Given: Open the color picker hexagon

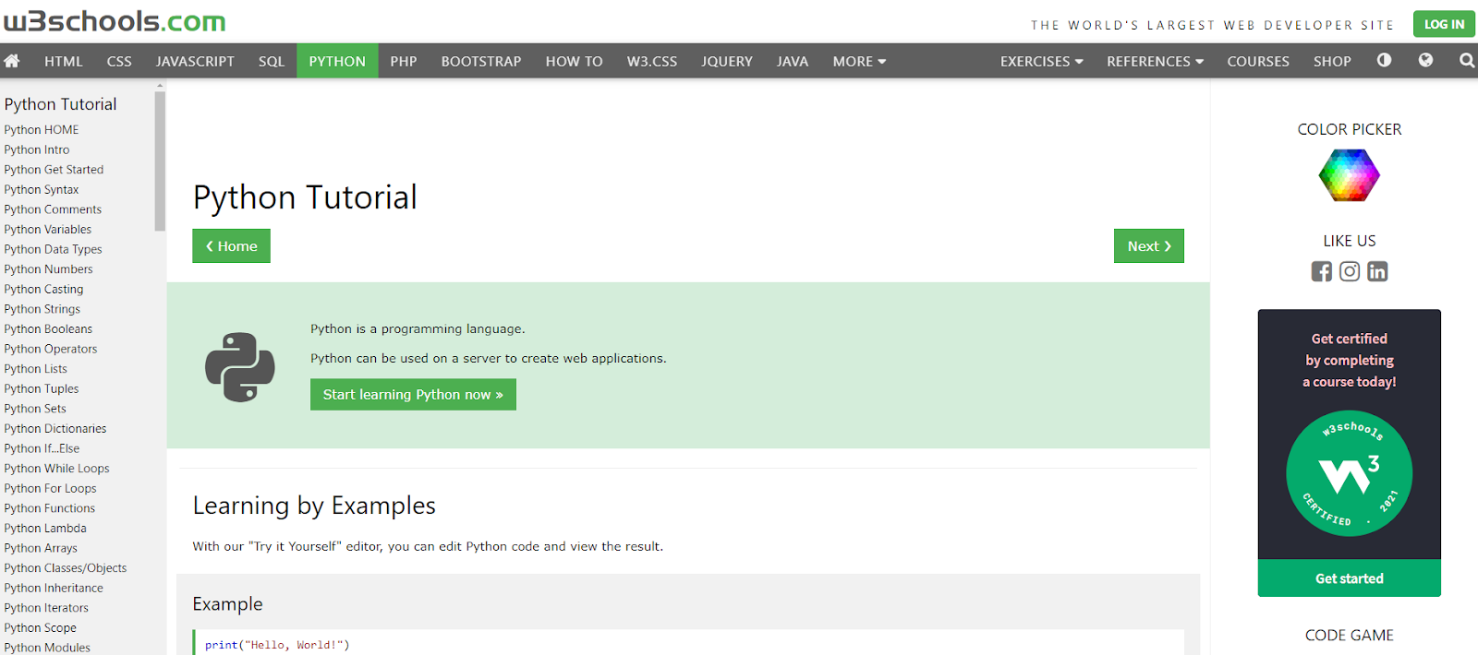Looking at the screenshot, I should (x=1349, y=174).
